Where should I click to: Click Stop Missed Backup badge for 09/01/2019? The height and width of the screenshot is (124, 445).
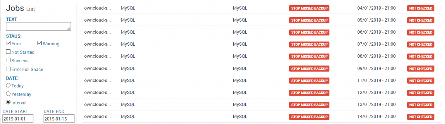[x=309, y=68]
